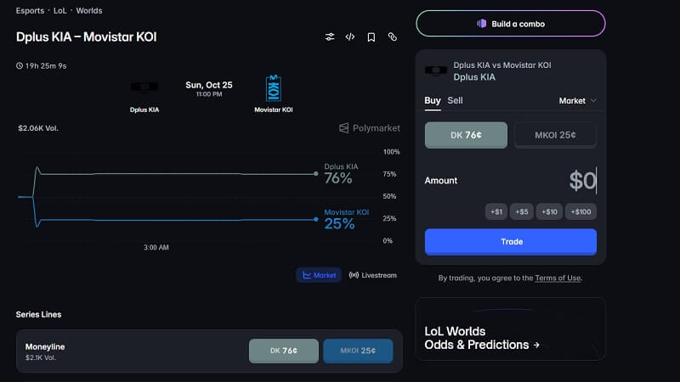This screenshot has height=382, width=680.
Task: Switch to the Buy tab
Action: 433,100
